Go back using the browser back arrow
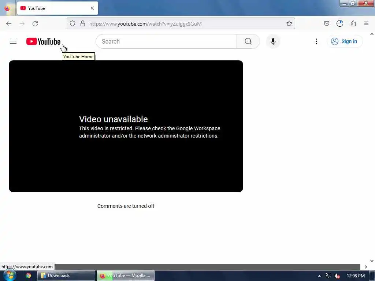Image resolution: width=375 pixels, height=281 pixels. pos(9,24)
